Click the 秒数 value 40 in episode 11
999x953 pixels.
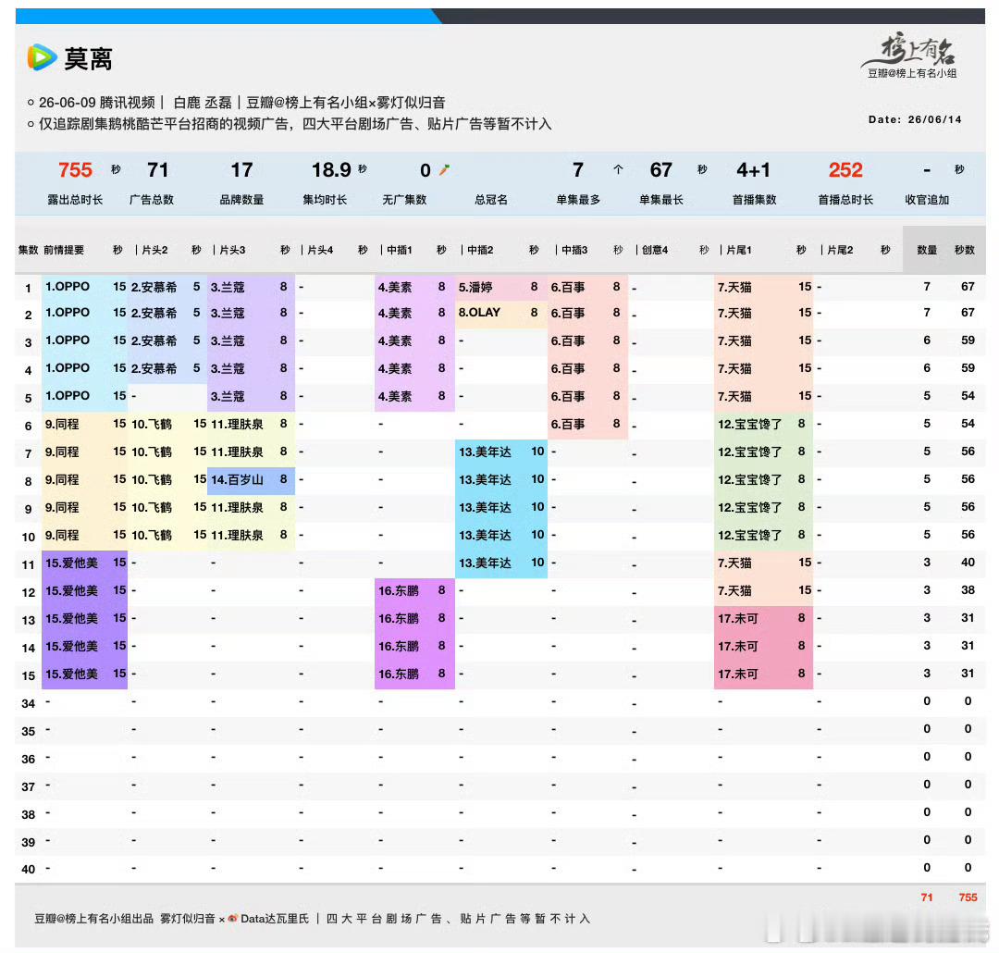[x=968, y=563]
